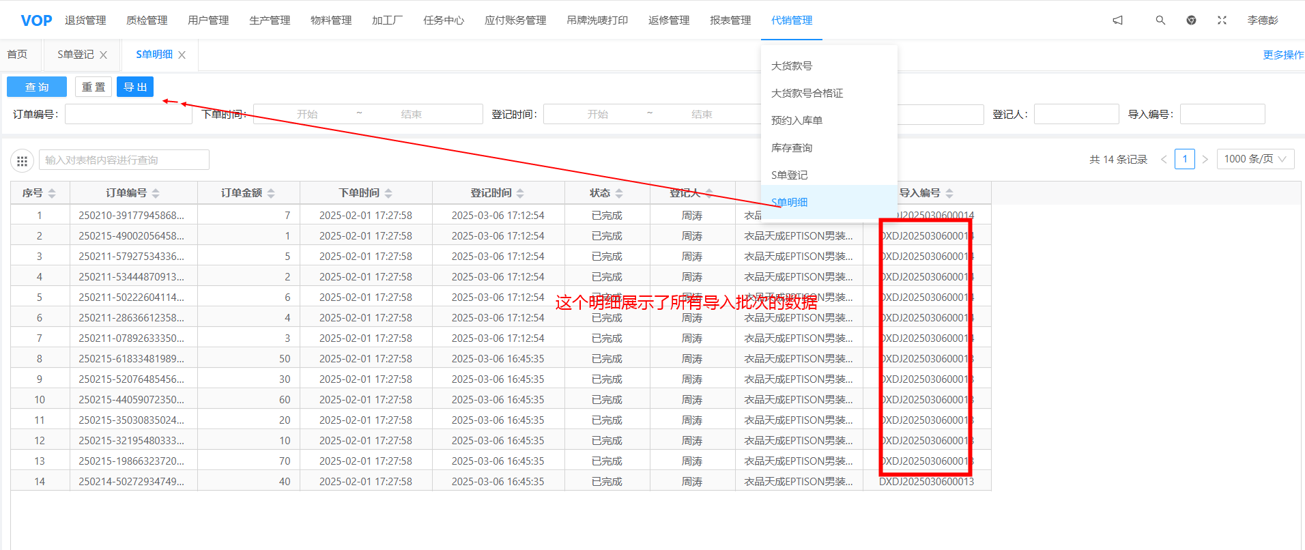Viewport: 1305px width, 550px height.
Task: Sort by 登记时间 column sort icon
Action: click(520, 194)
